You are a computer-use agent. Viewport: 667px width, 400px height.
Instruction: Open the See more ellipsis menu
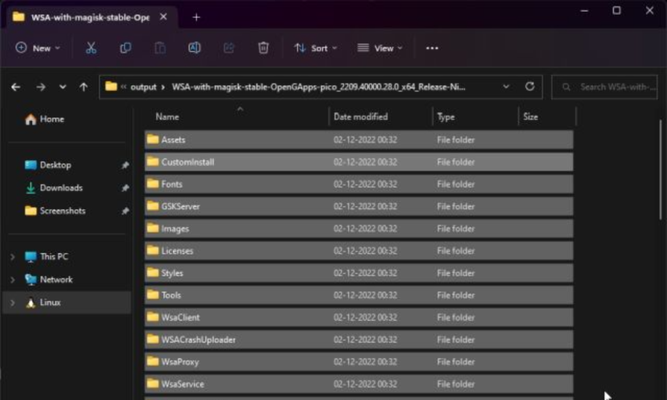coord(432,48)
